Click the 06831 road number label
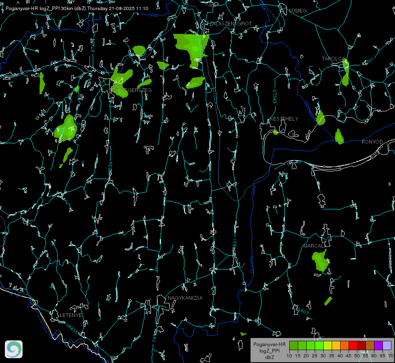The width and height of the screenshot is (395, 363). coord(234,245)
